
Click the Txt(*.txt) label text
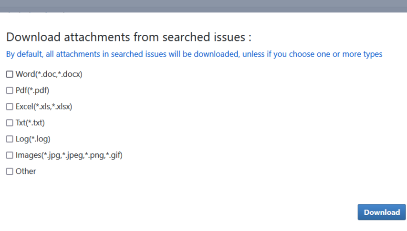tap(30, 123)
